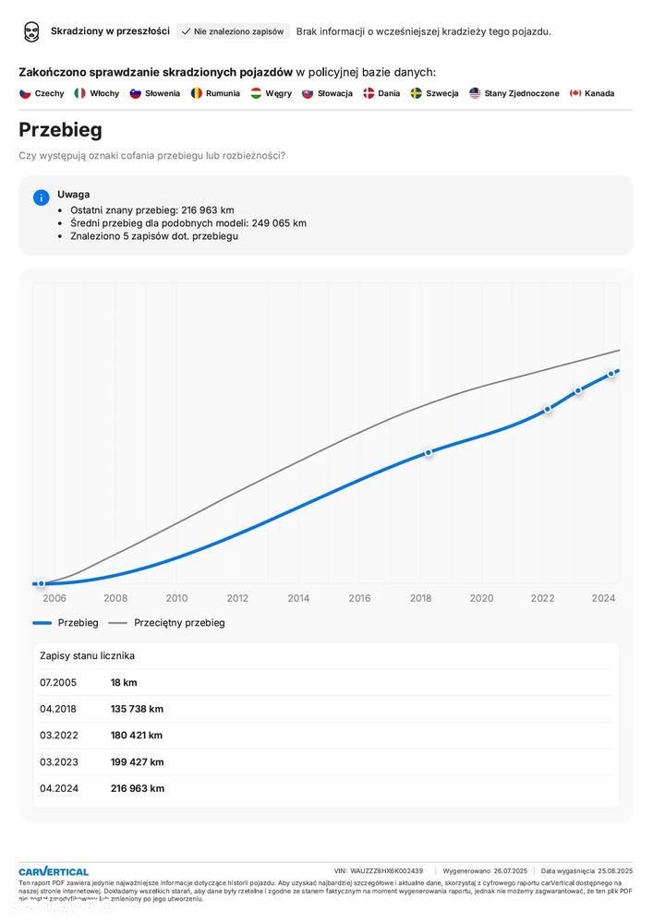This screenshot has height=922, width=653.
Task: Select the 2022 data point on chart
Action: click(548, 408)
